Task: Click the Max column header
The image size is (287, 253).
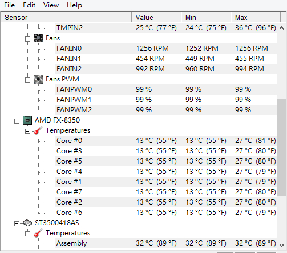Action: tap(256, 18)
